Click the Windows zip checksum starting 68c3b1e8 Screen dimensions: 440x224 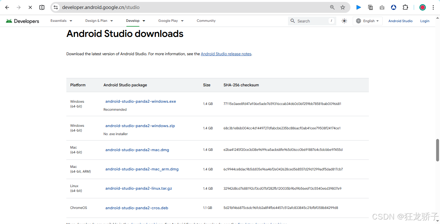[x=282, y=128]
